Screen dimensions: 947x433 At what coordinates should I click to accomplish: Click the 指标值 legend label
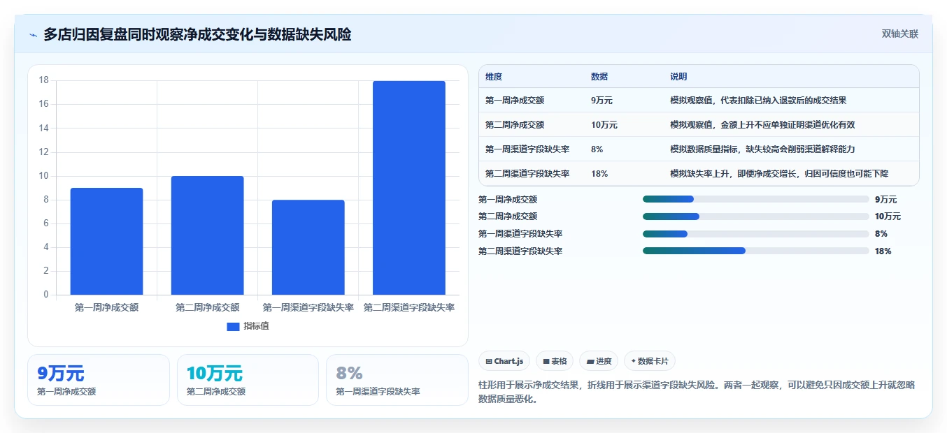[x=256, y=326]
